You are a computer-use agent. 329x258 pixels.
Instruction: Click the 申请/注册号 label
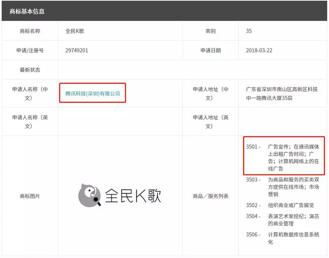pyautogui.click(x=30, y=50)
